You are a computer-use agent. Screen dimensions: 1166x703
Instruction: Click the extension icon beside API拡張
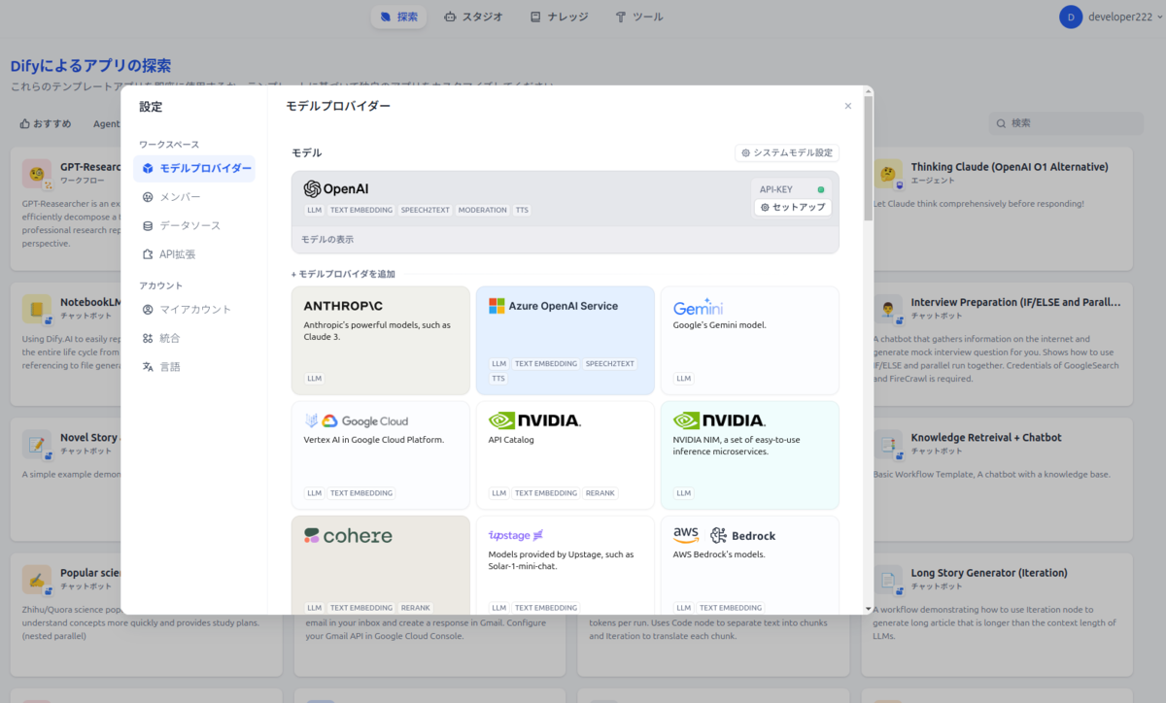(x=148, y=254)
